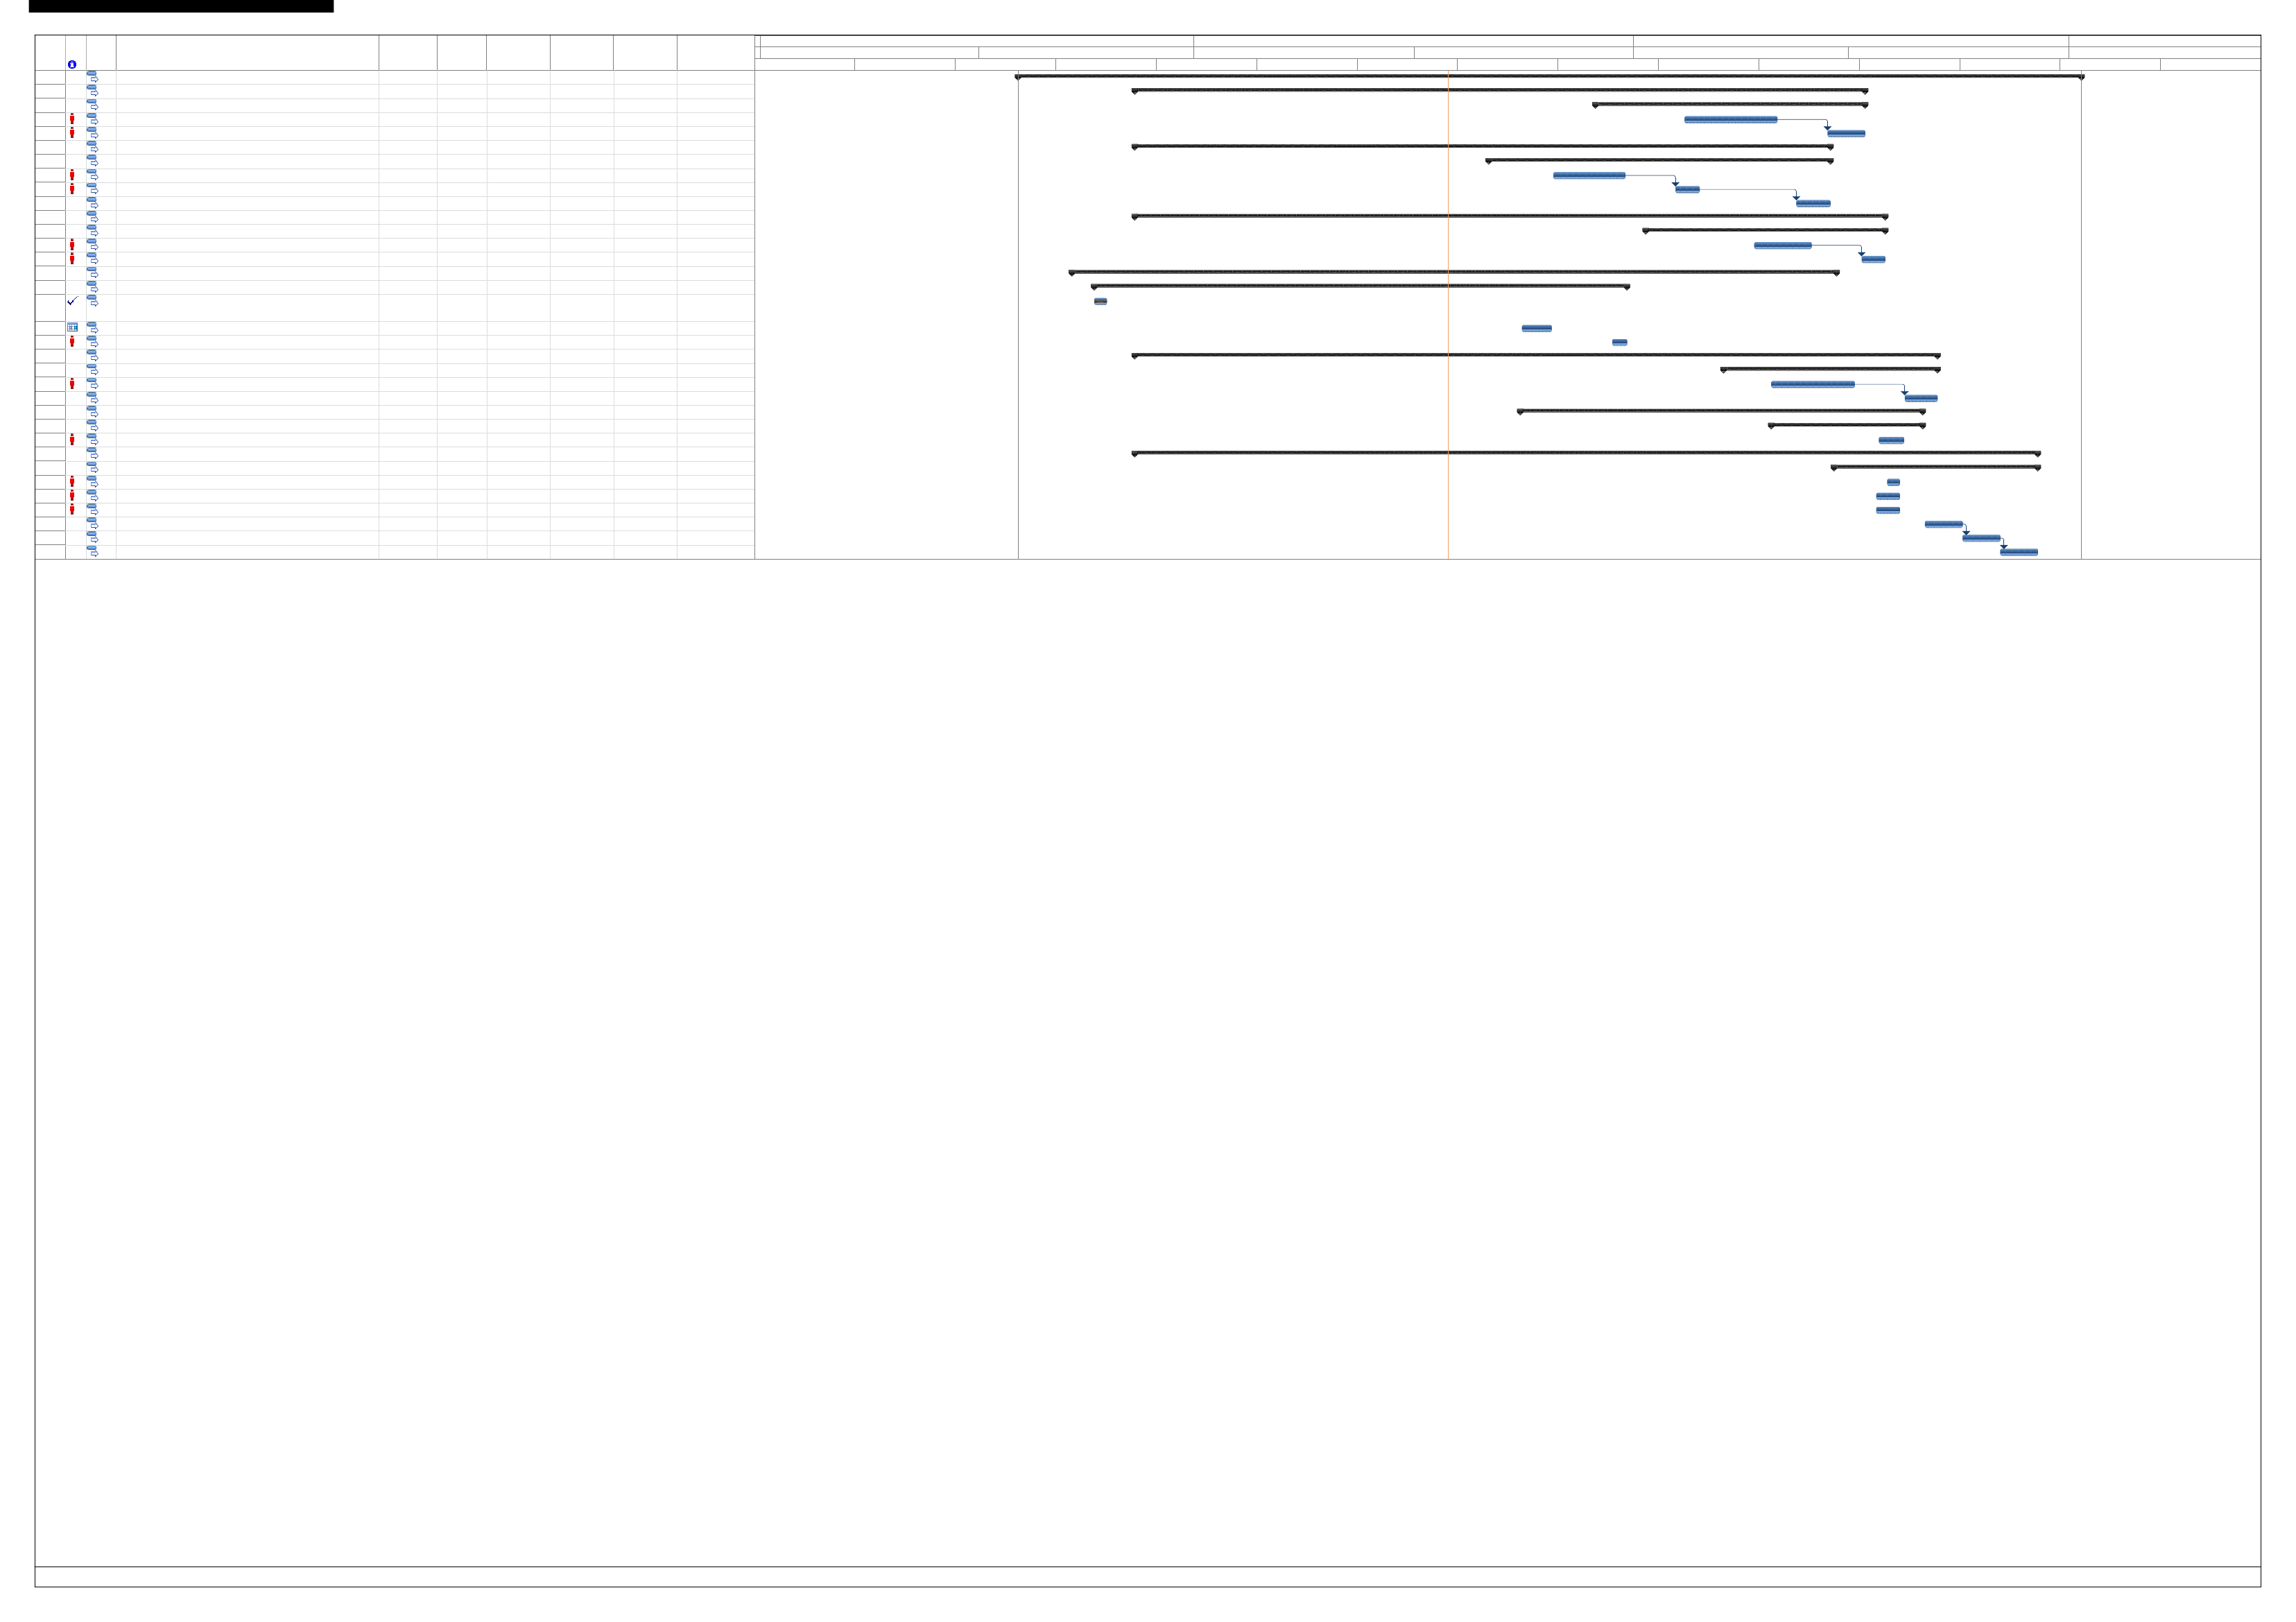Click the small bar beside the checkmark row

click(x=1100, y=301)
